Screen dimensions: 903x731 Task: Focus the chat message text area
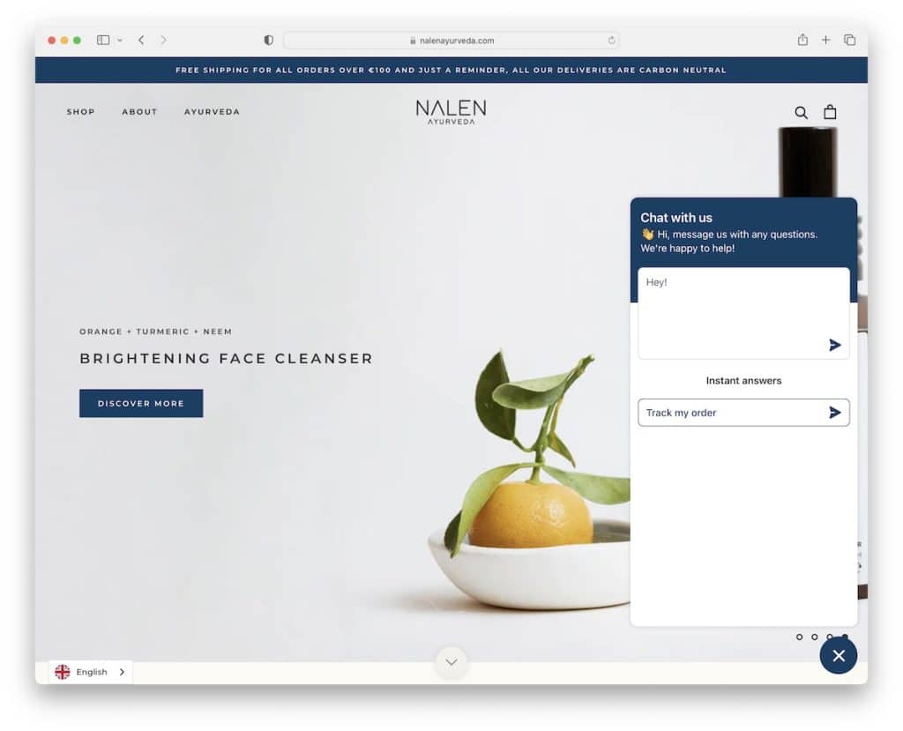pos(743,313)
